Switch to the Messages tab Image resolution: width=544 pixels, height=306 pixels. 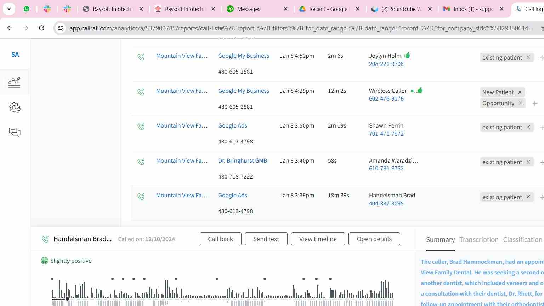tap(257, 9)
